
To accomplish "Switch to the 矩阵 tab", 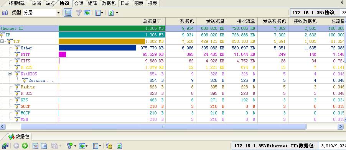I will pyautogui.click(x=93, y=3).
